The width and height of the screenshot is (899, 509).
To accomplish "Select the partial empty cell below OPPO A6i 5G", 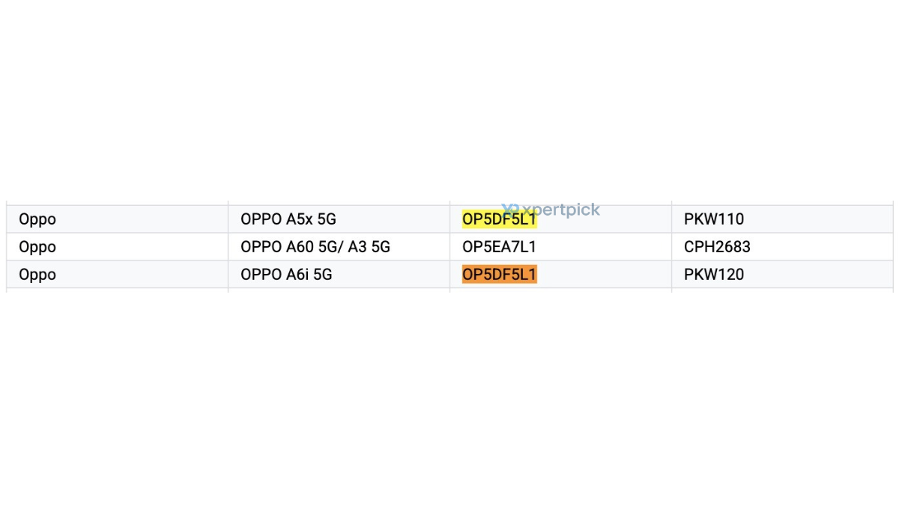I will tap(339, 290).
